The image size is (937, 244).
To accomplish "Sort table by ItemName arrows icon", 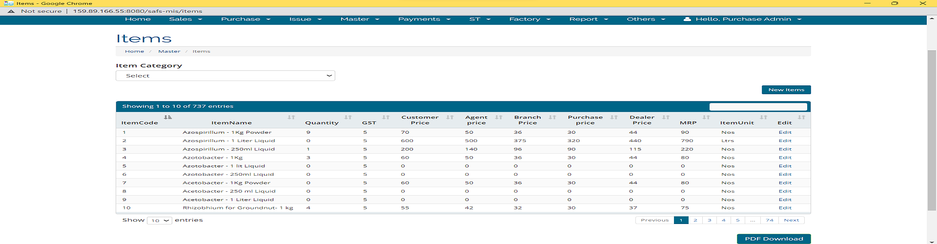I will pos(291,117).
